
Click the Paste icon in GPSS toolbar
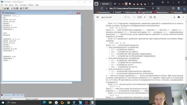tap(17, 8)
